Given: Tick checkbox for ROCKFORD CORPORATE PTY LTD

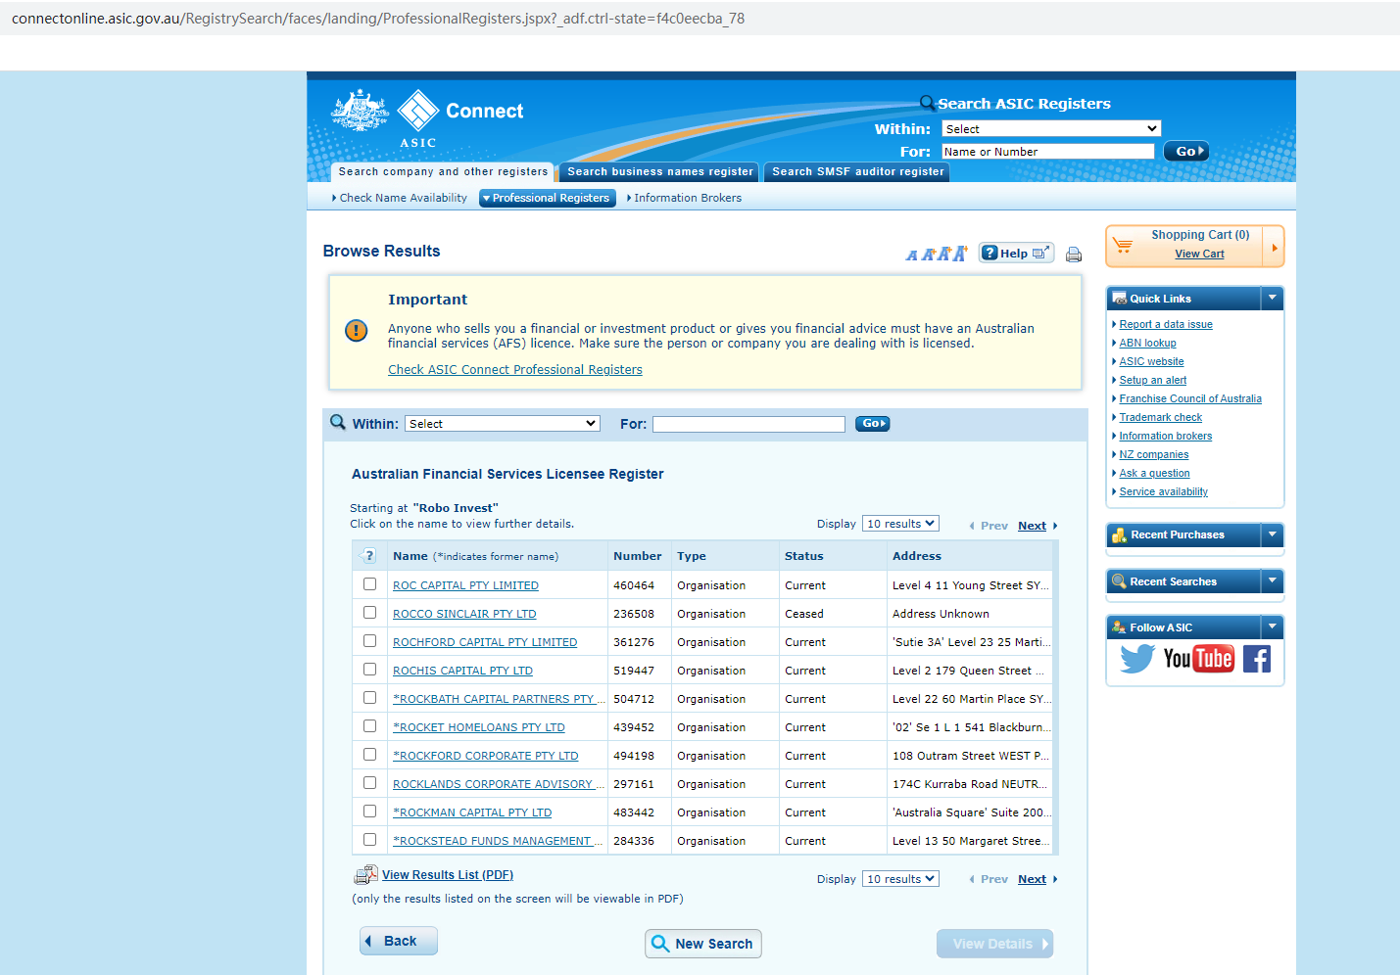Looking at the screenshot, I should coord(369,755).
